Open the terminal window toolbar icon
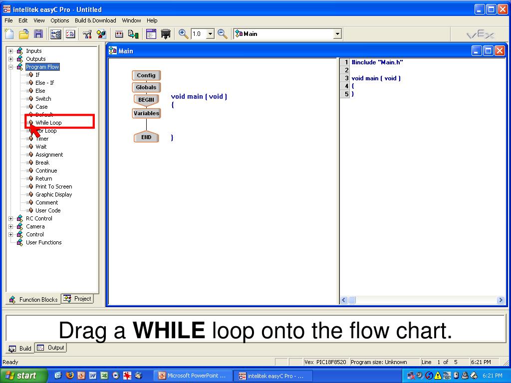The width and height of the screenshot is (511, 383). coord(151,34)
